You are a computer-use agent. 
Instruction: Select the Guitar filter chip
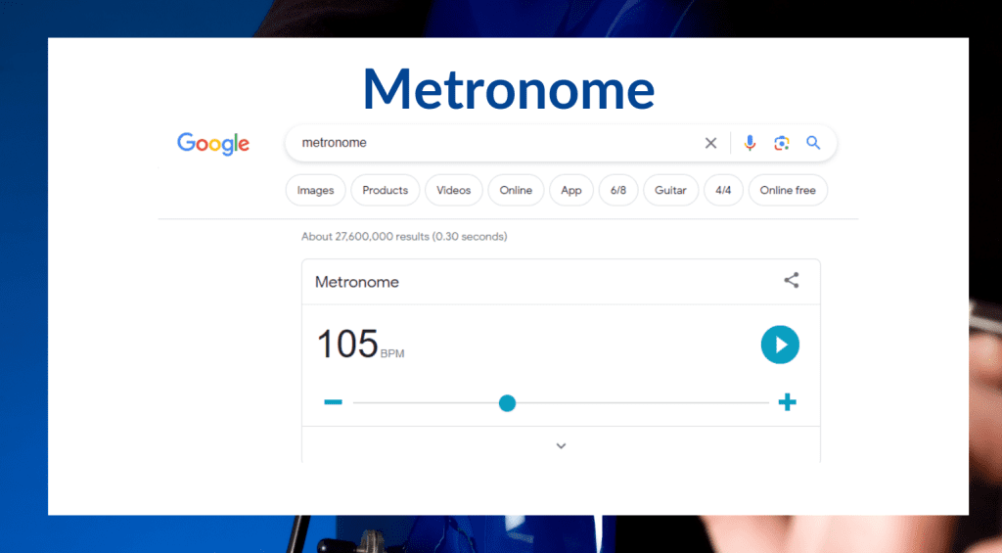(670, 190)
